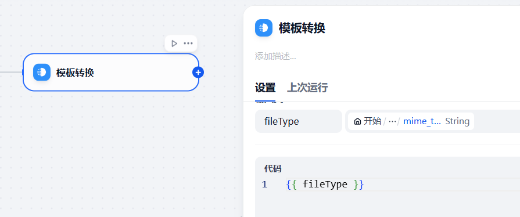Viewport: 520px width, 217px height.
Task: Expand the collapsed path ellipsis after 开始
Action: coord(392,121)
